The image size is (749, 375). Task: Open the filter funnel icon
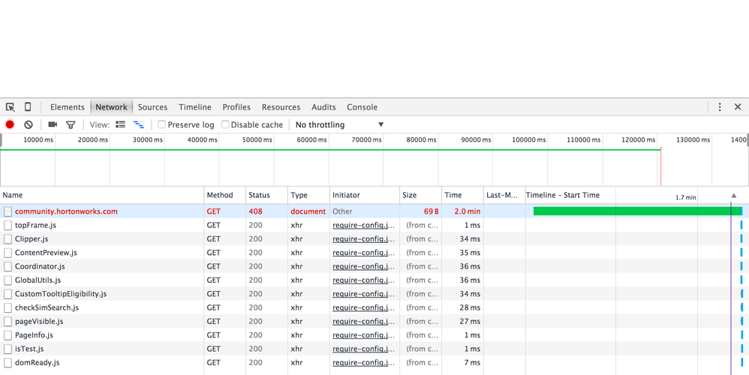click(71, 125)
